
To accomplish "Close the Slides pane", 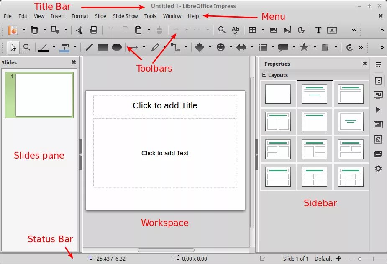I will (x=74, y=62).
